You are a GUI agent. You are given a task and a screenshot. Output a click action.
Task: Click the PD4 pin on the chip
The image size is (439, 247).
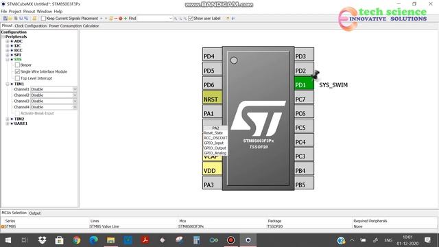coord(212,55)
